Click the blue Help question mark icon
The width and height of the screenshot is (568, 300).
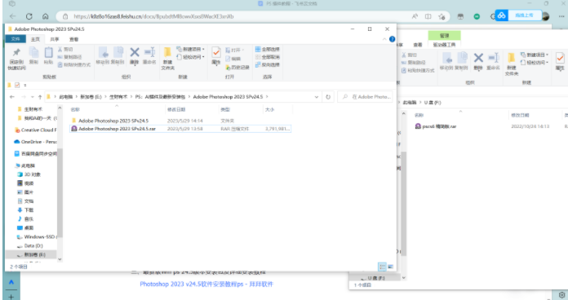pos(392,39)
